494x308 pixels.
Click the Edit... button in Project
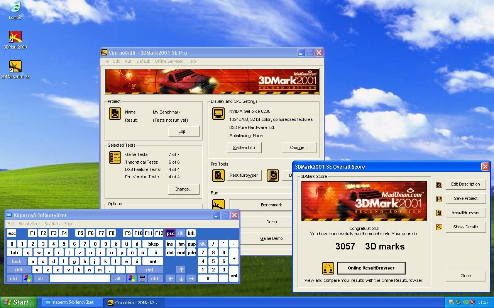[x=184, y=131]
